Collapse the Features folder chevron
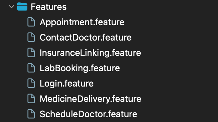 (12, 6)
